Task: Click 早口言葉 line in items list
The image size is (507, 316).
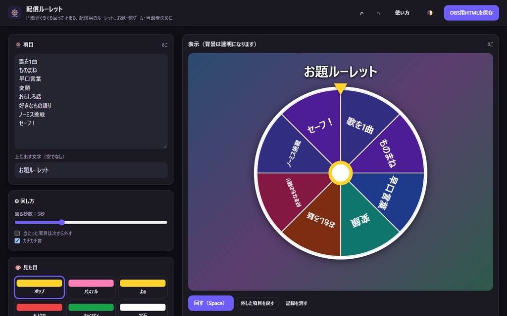Action: [x=30, y=79]
